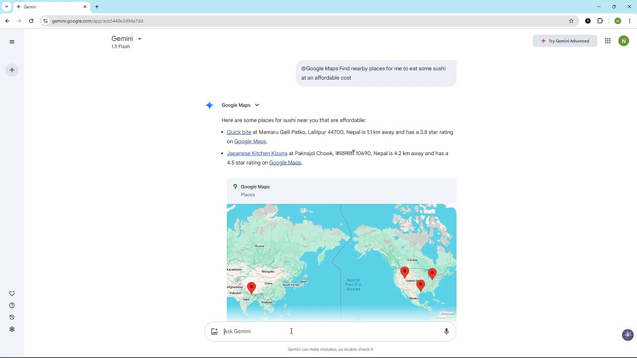
Task: Click the floating sparkle button at bottom right
Action: tap(628, 335)
